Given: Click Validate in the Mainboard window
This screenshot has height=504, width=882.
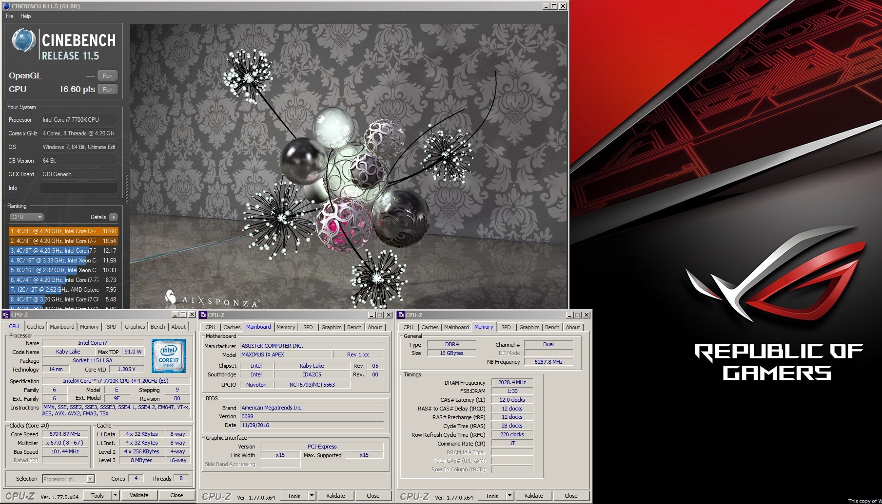Looking at the screenshot, I should (x=335, y=496).
